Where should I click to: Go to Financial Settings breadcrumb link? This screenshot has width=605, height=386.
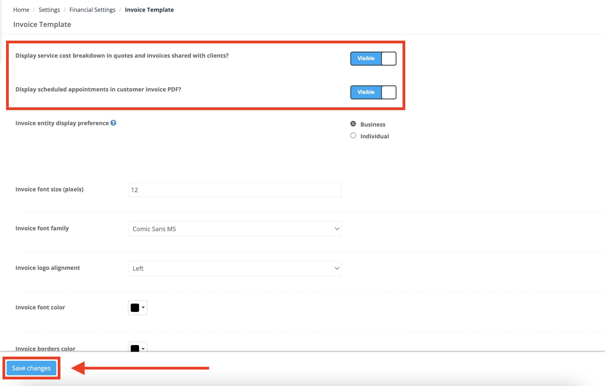(x=92, y=10)
